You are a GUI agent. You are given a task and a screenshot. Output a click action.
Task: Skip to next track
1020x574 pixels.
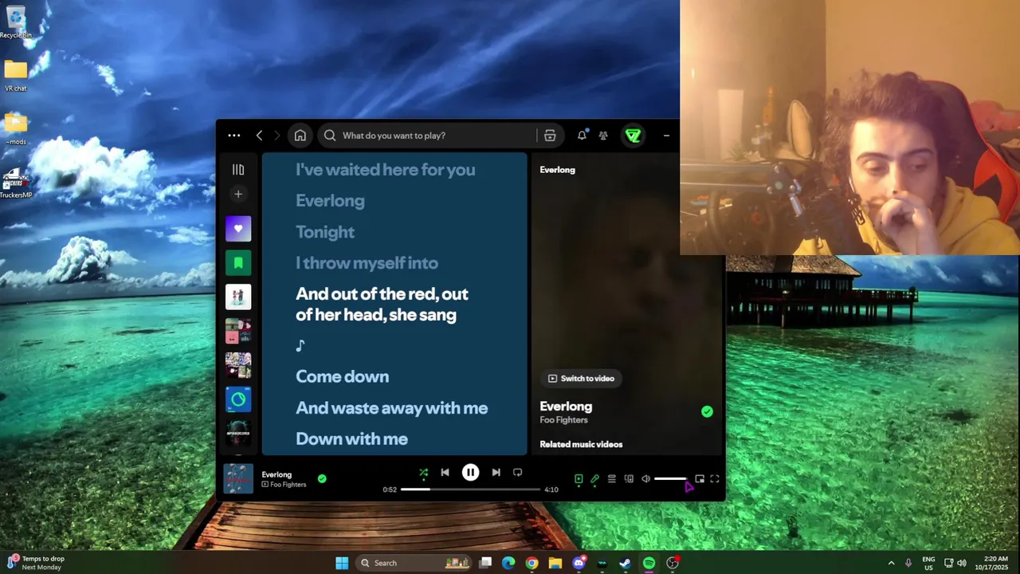tap(496, 473)
